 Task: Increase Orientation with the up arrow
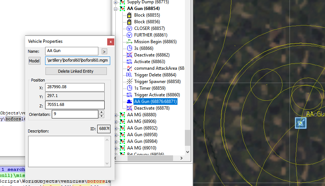(102, 112)
